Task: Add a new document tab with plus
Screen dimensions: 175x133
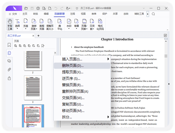Action: (x=38, y=36)
